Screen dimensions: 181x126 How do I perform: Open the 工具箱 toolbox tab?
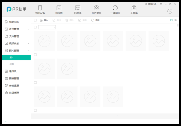coord(134,10)
